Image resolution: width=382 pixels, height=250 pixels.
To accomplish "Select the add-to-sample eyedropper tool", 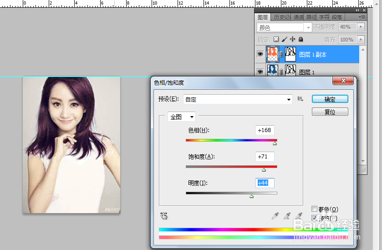I will [x=287, y=216].
